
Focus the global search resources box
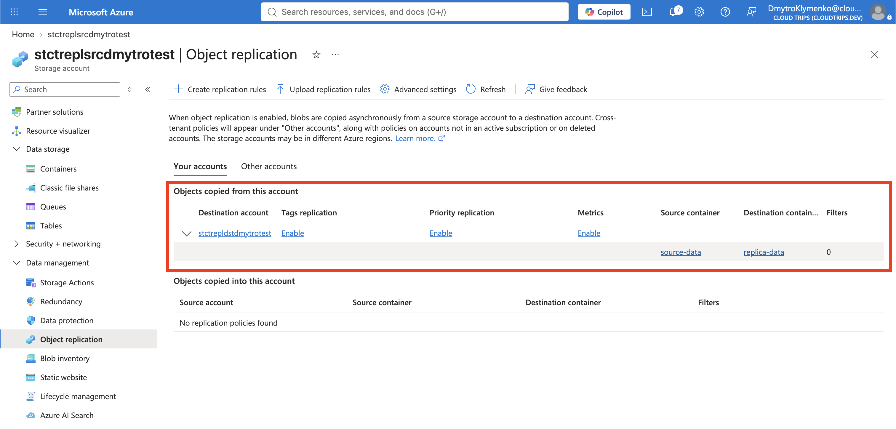[x=415, y=12]
